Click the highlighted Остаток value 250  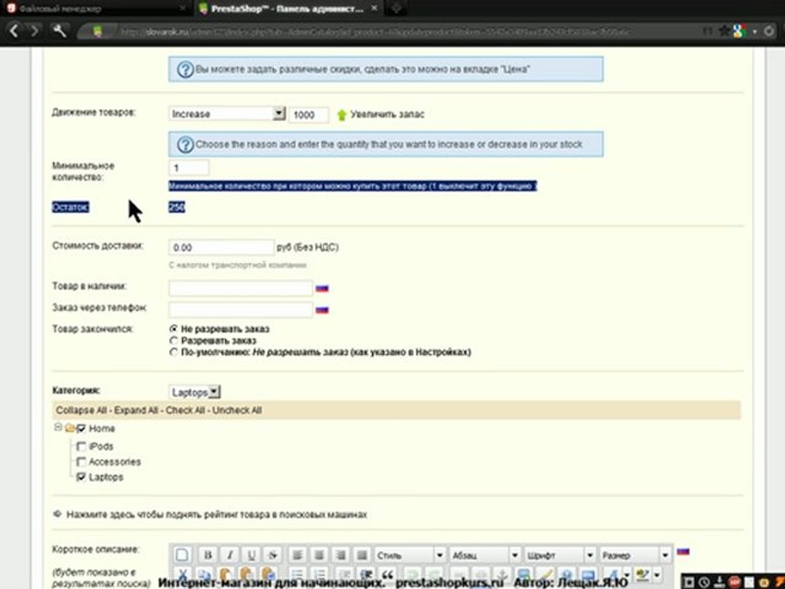click(x=177, y=207)
